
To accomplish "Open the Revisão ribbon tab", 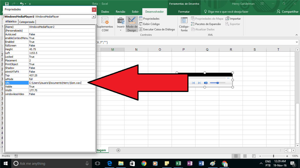I will pos(120,12).
